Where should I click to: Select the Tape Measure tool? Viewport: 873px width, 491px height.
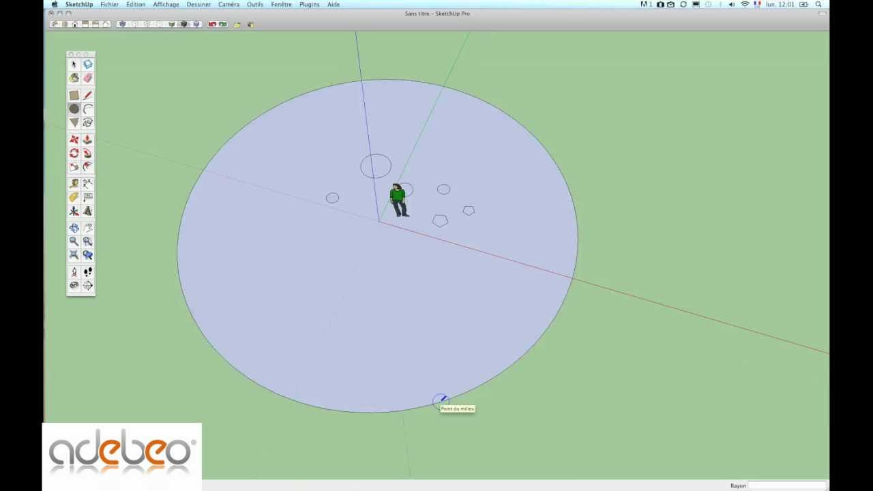(74, 183)
